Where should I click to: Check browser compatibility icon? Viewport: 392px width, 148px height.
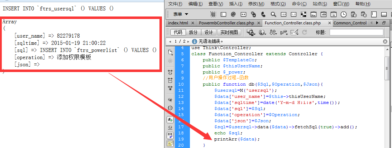(295, 32)
